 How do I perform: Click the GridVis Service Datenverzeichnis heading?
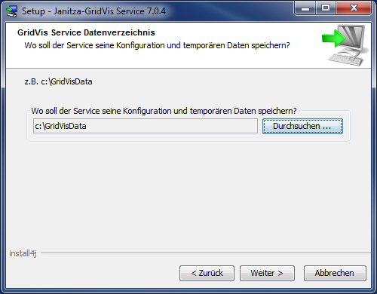pos(86,32)
